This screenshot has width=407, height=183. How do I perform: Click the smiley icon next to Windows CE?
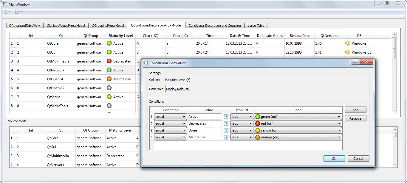[348, 52]
